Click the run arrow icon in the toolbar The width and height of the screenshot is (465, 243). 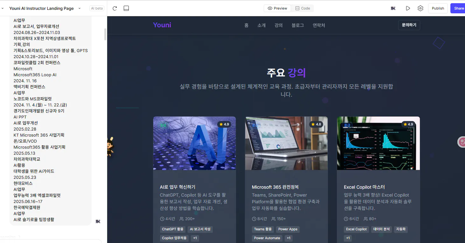pos(408,8)
